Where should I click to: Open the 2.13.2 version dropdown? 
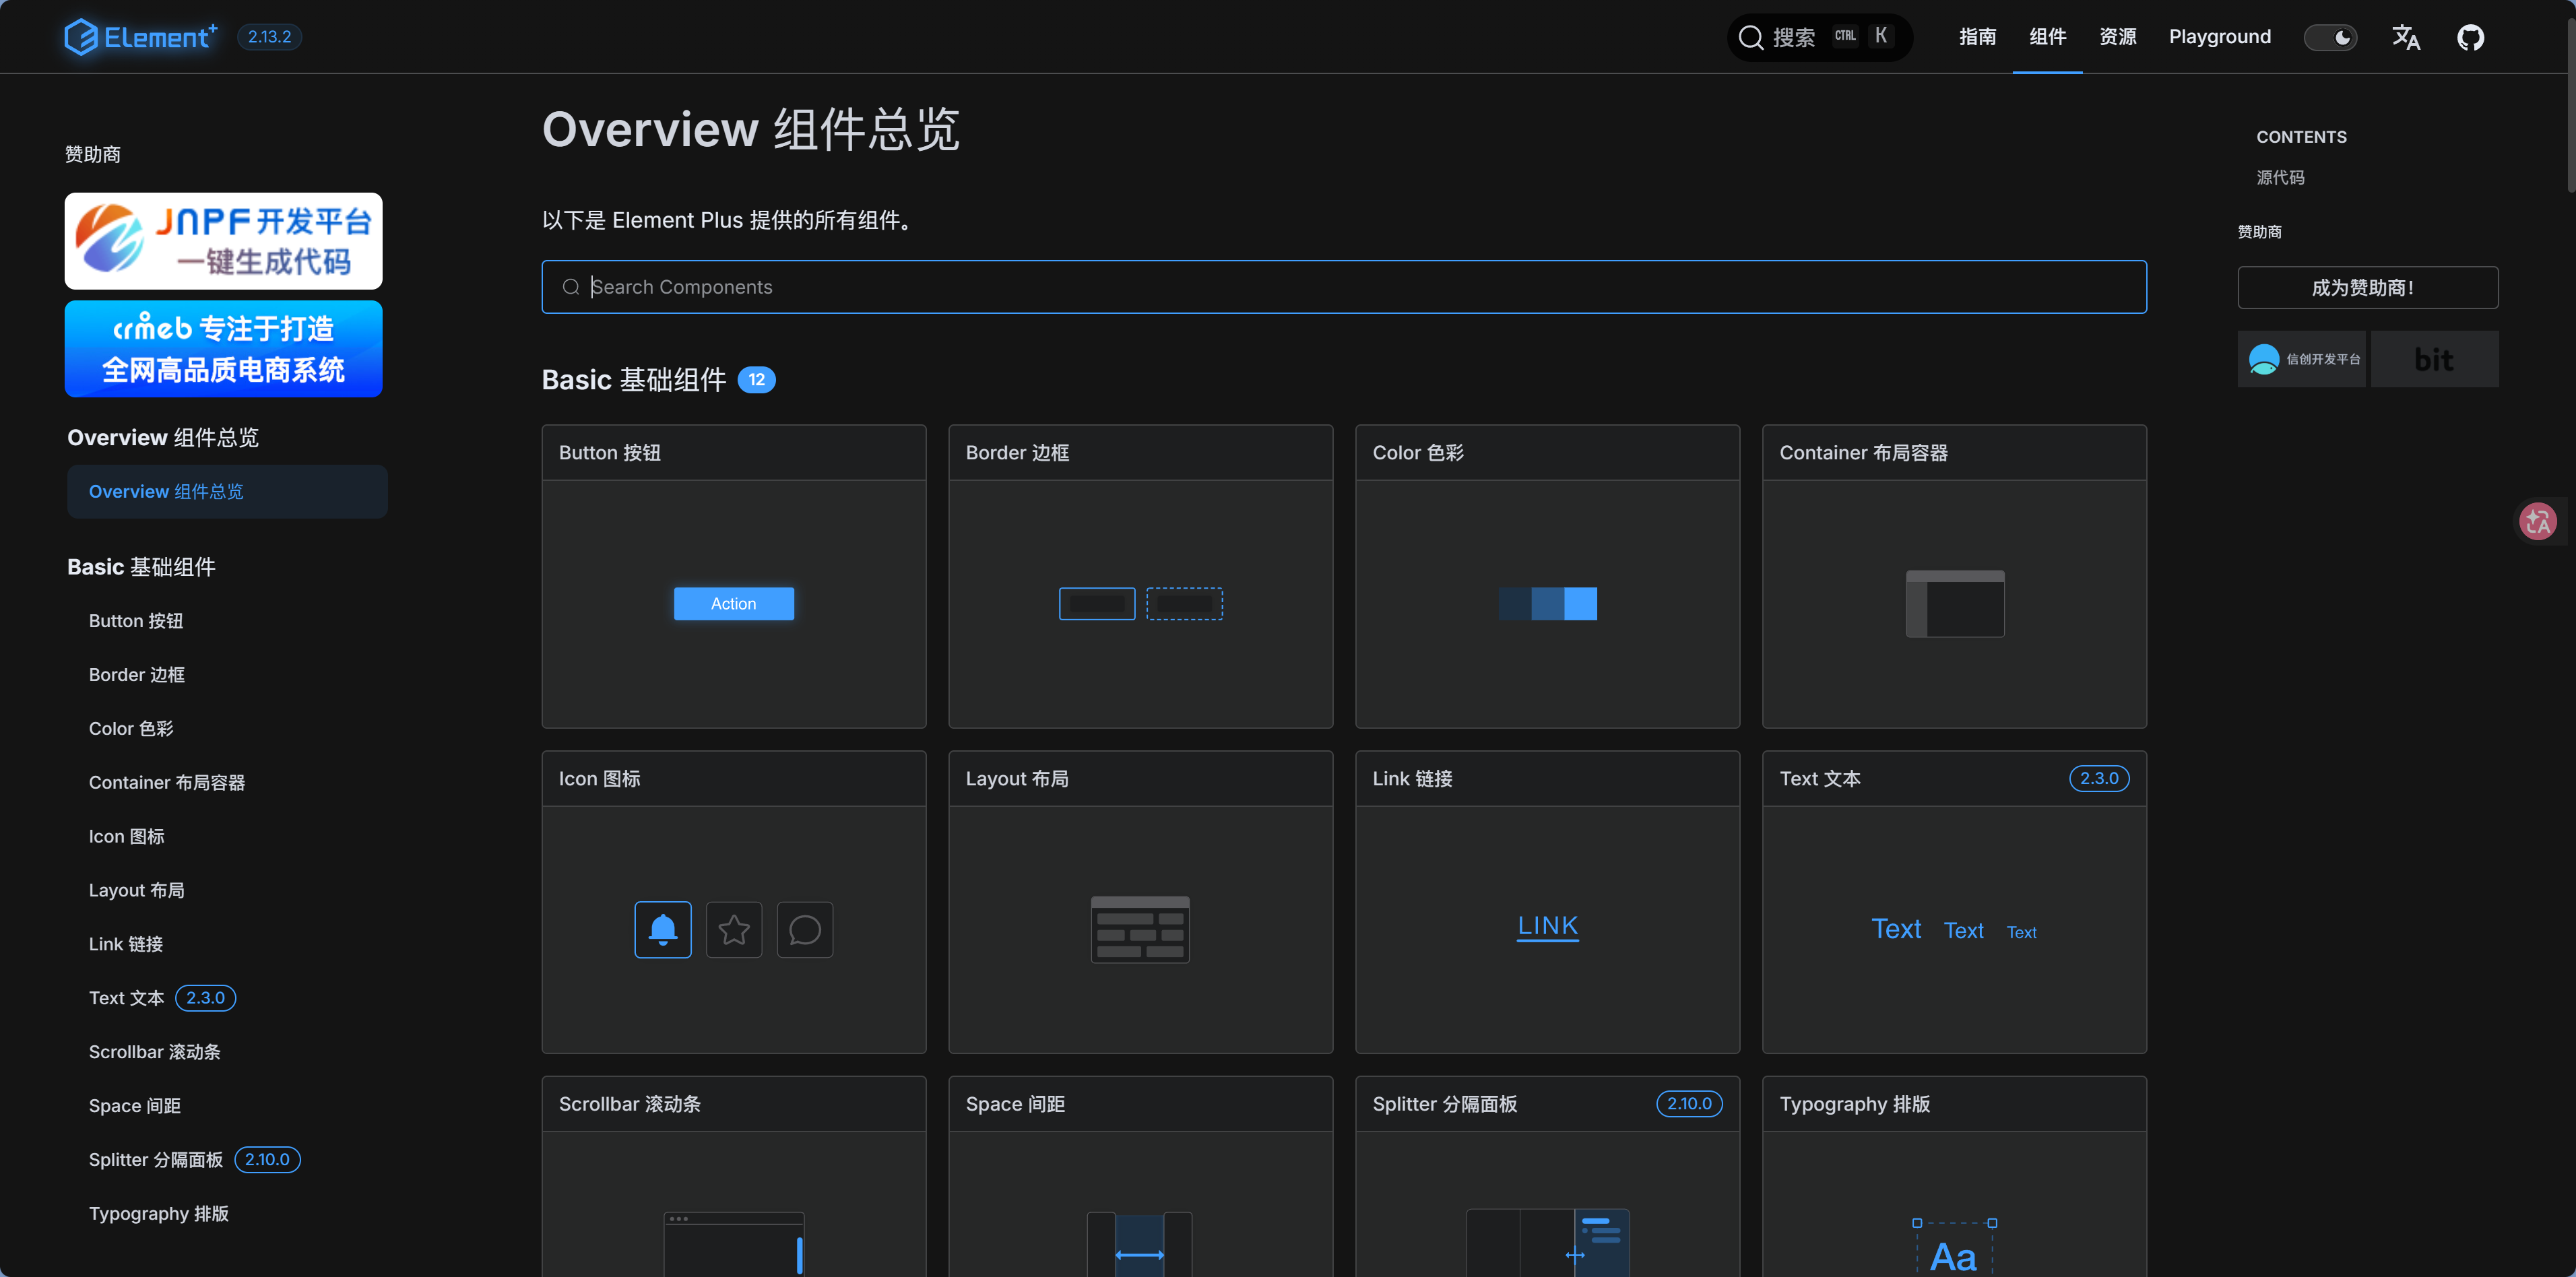[x=269, y=37]
